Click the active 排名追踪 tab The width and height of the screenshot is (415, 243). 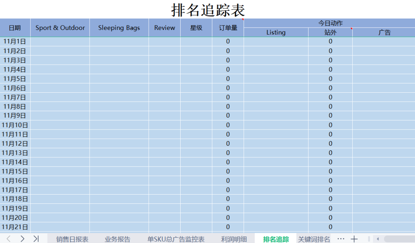pyautogui.click(x=276, y=239)
